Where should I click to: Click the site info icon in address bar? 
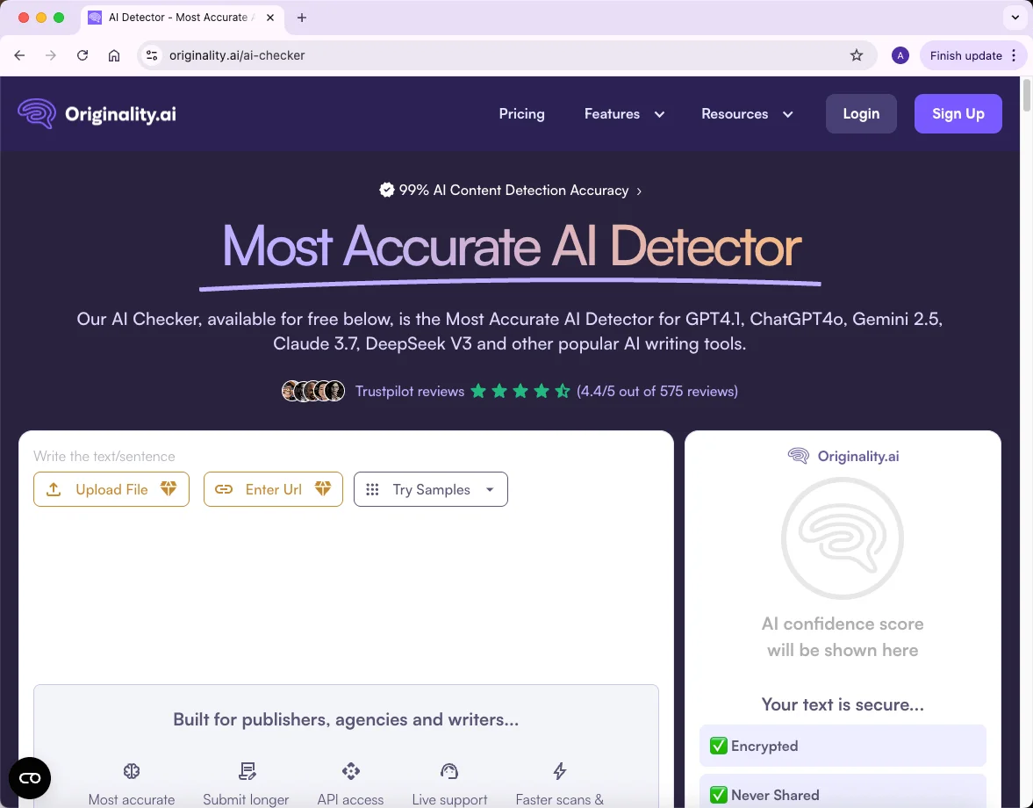(152, 55)
